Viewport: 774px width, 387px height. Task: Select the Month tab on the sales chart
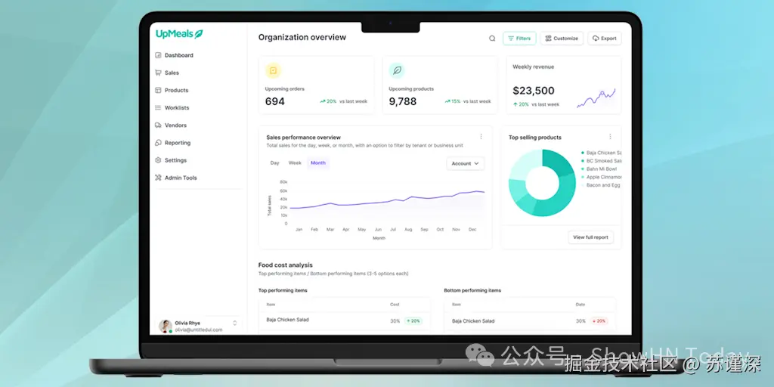[318, 163]
